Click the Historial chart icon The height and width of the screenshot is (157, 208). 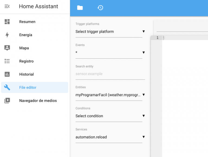point(7,74)
